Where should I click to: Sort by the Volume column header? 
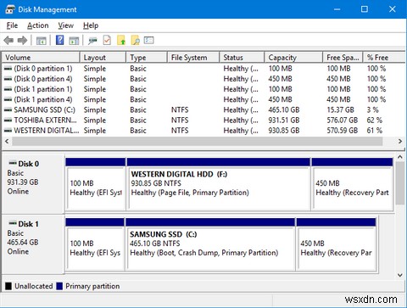point(41,58)
